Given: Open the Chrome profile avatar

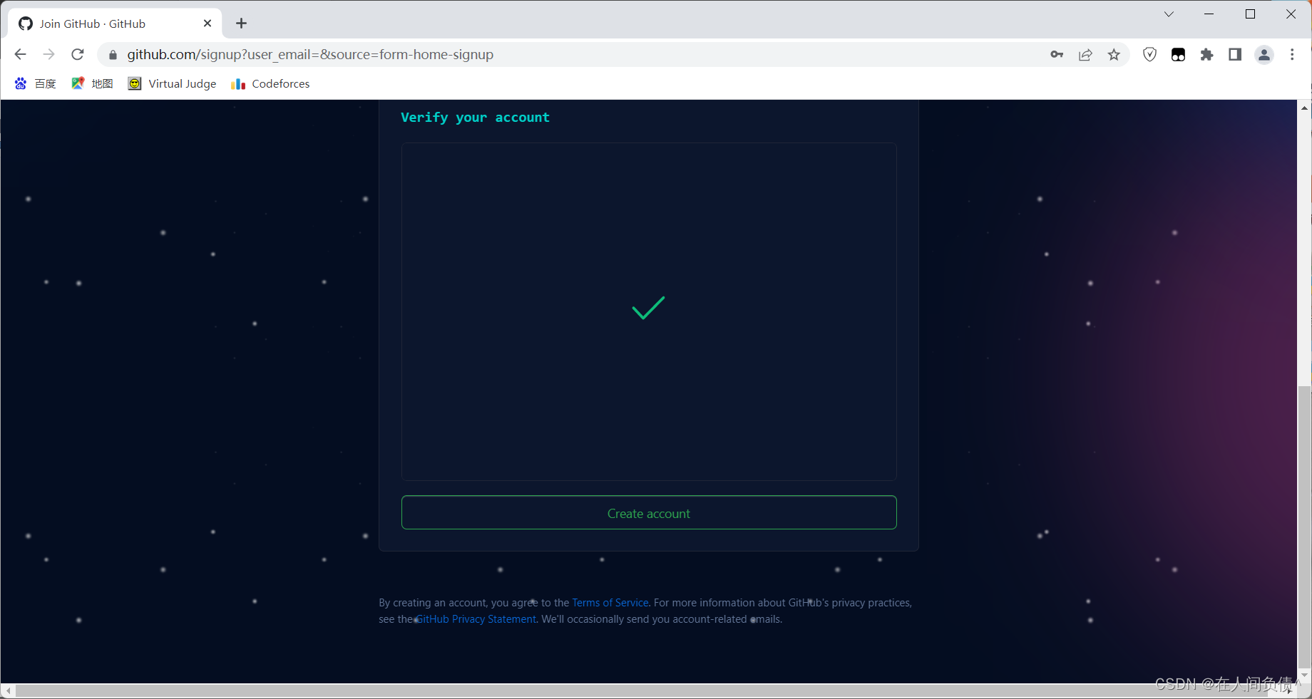Looking at the screenshot, I should point(1264,55).
